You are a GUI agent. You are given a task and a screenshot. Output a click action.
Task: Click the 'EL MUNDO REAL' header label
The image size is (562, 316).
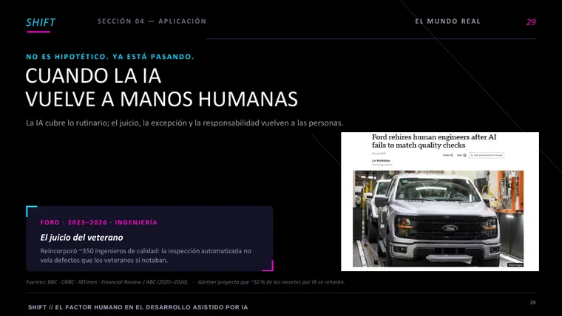[x=447, y=21]
